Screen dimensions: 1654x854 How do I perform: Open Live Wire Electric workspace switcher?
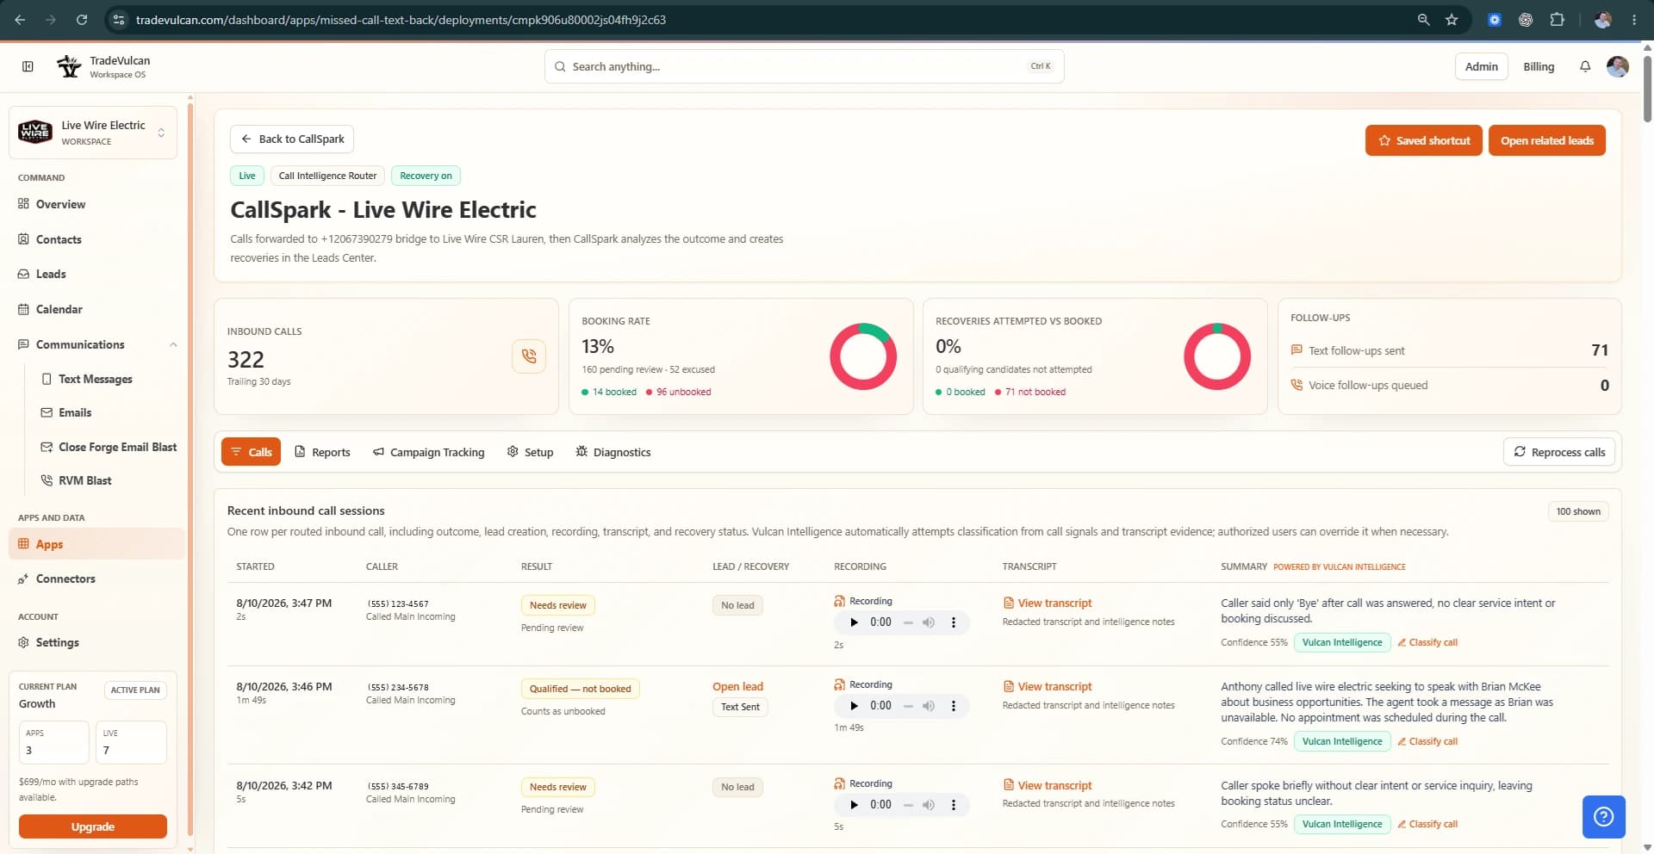tap(93, 133)
